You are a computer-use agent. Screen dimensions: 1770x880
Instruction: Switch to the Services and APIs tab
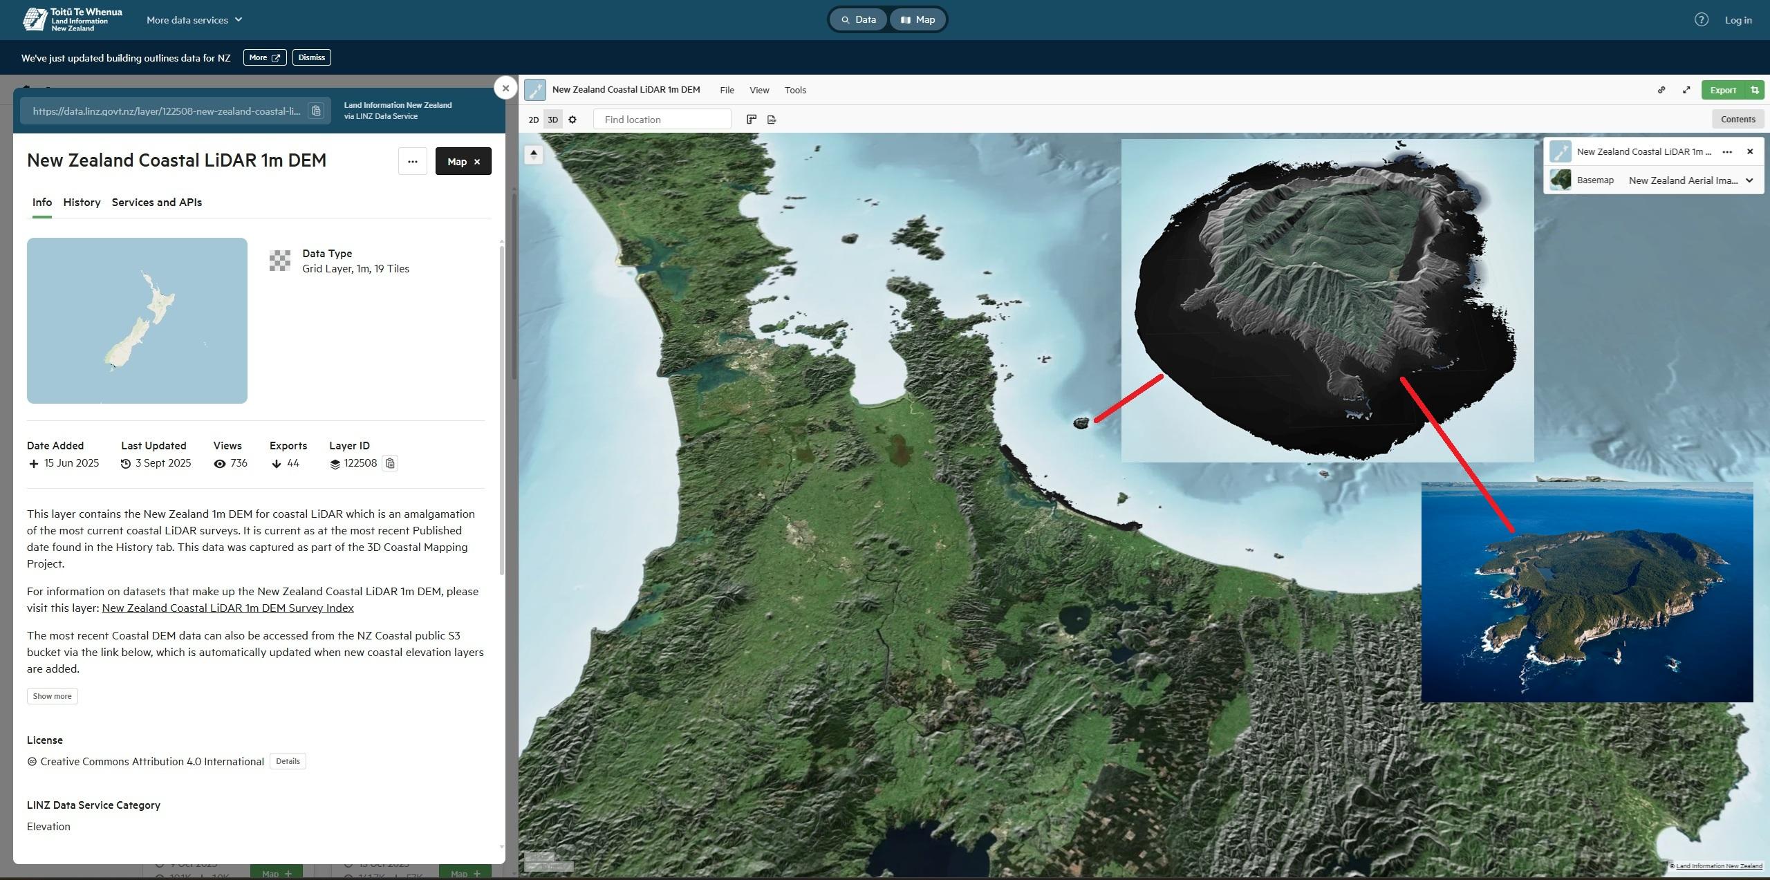coord(156,203)
